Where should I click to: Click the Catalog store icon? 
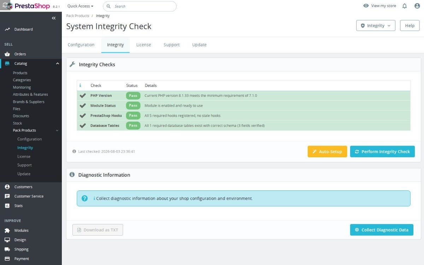tap(7, 64)
